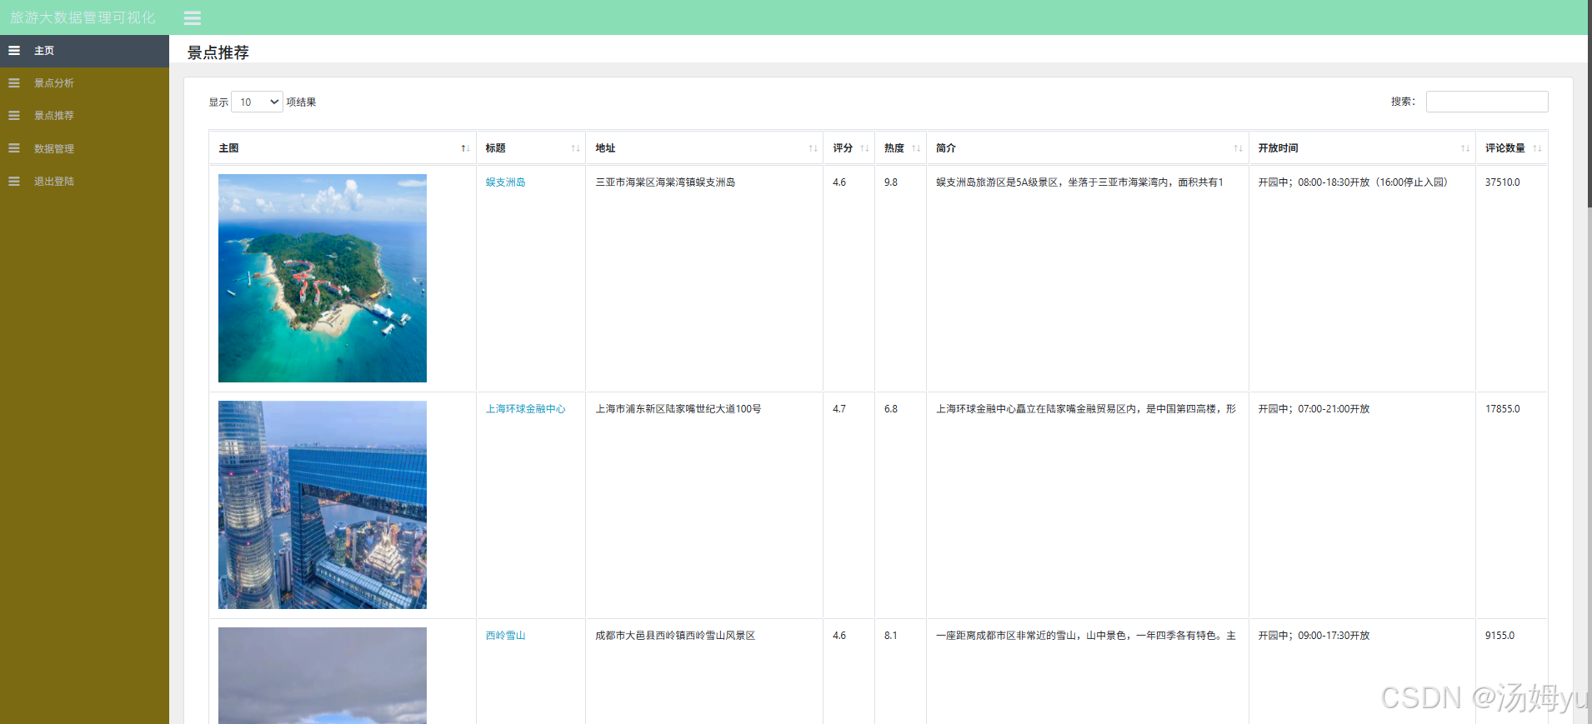Click the 旅游大数据管理可视化 site title
1592x724 pixels.
83,17
